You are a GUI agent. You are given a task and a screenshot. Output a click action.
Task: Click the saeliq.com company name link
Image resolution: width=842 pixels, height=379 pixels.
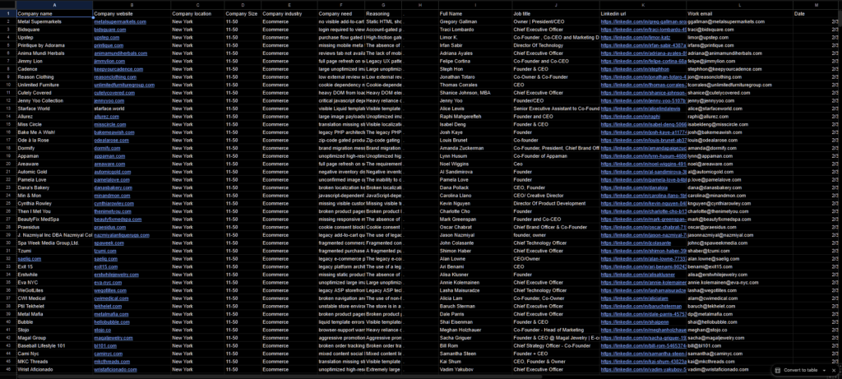29,259
